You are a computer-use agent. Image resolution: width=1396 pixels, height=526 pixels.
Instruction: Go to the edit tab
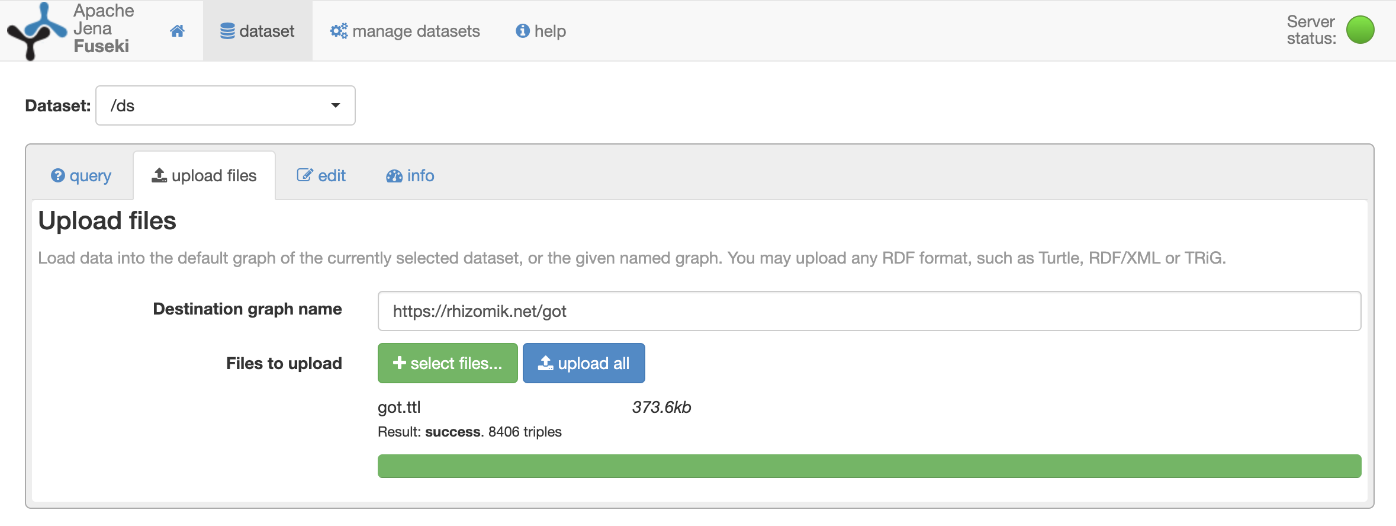[x=321, y=176]
